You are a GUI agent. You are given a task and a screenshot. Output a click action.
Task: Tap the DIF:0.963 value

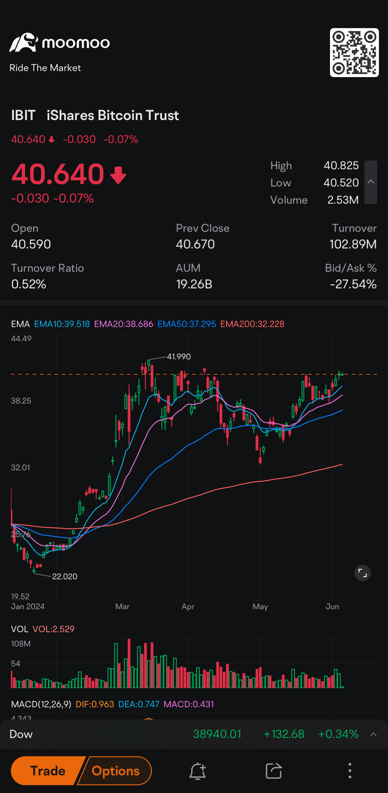[x=95, y=704]
